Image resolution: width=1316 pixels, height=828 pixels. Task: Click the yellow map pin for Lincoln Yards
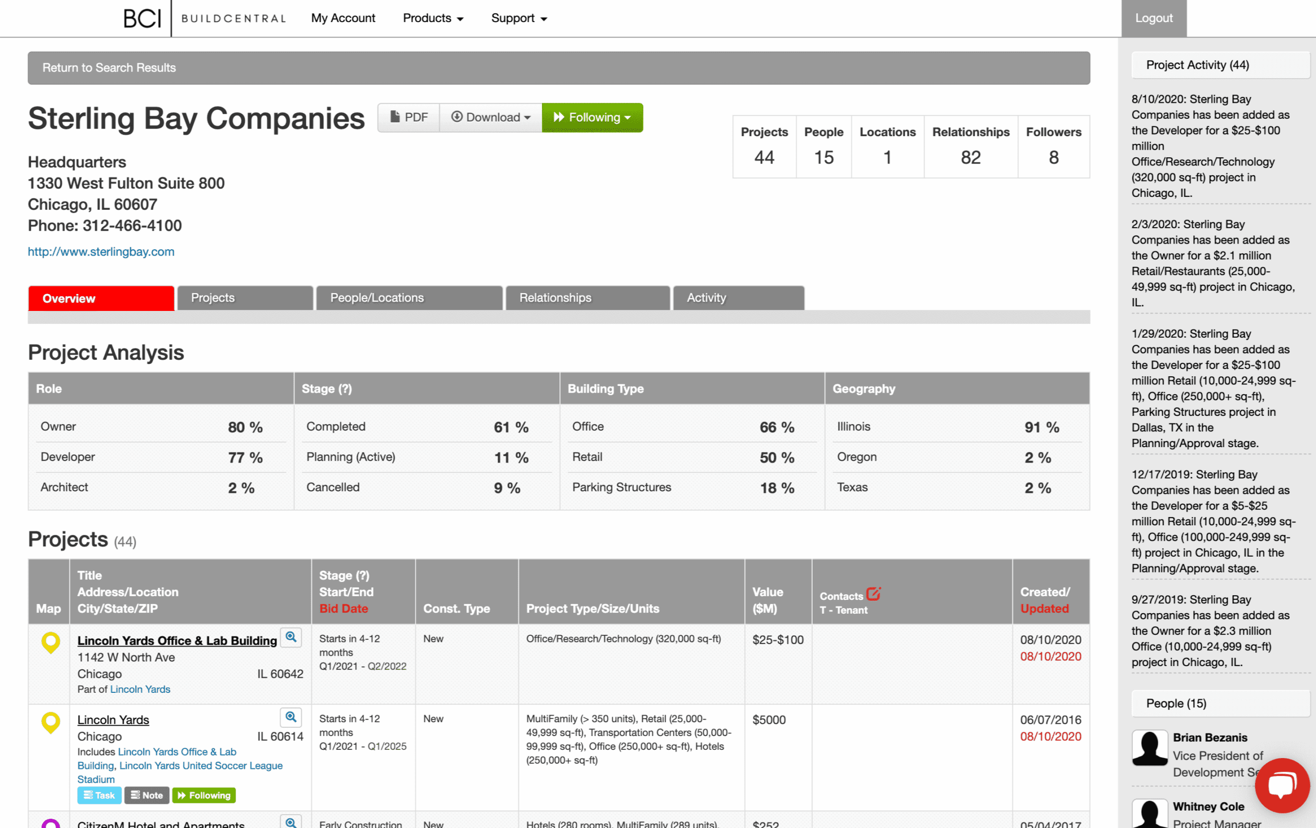[51, 722]
